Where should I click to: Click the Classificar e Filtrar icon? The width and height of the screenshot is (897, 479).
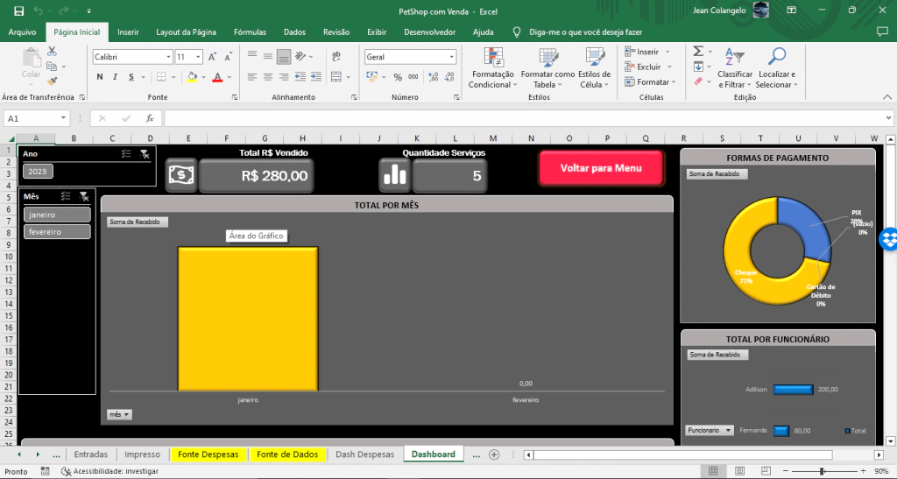pos(735,58)
